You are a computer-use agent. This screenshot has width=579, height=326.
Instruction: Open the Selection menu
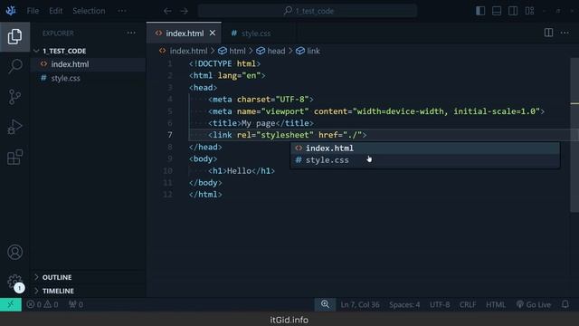point(89,11)
